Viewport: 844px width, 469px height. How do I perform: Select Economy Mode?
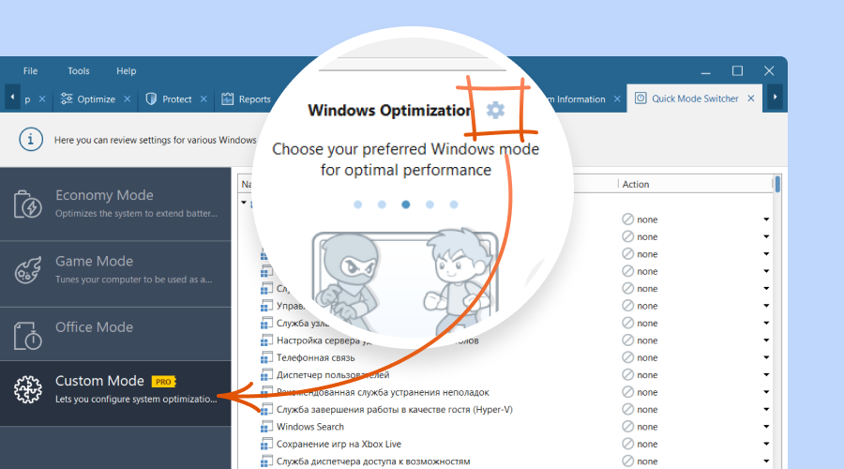click(x=115, y=204)
